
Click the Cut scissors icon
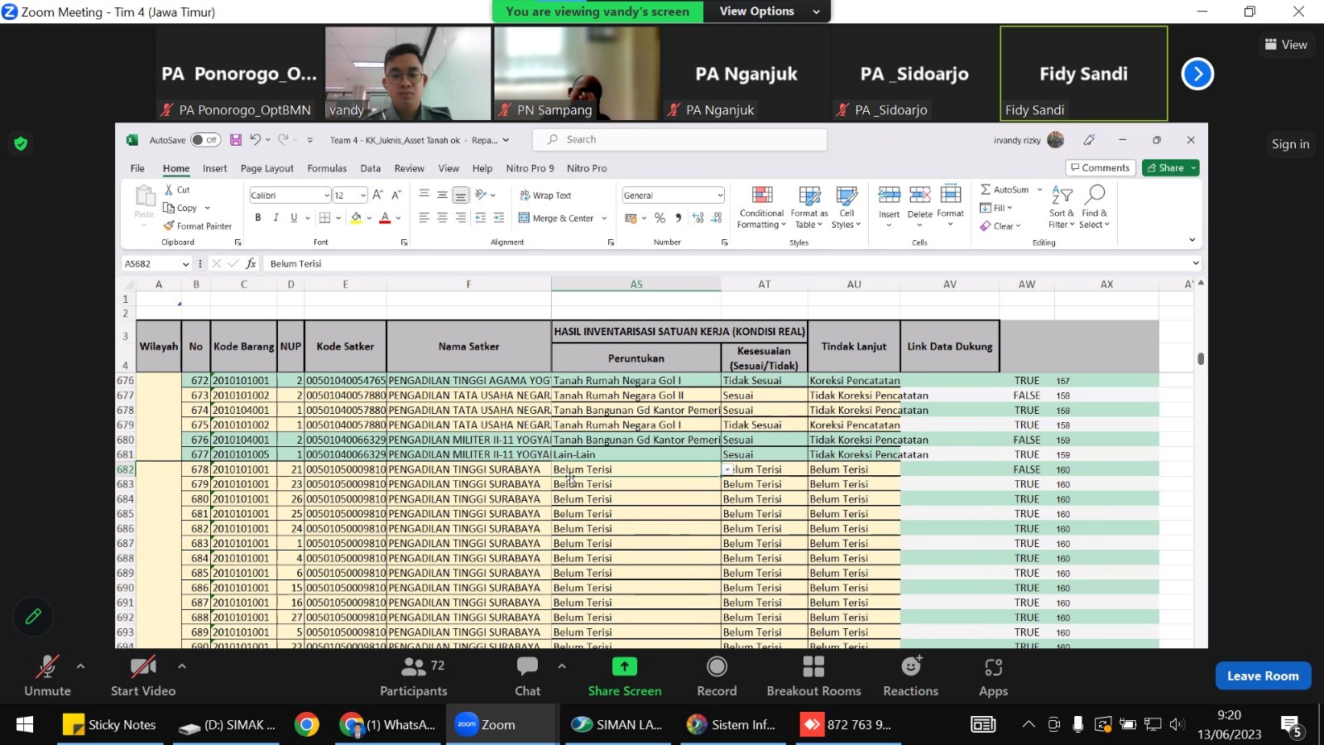[x=169, y=190]
